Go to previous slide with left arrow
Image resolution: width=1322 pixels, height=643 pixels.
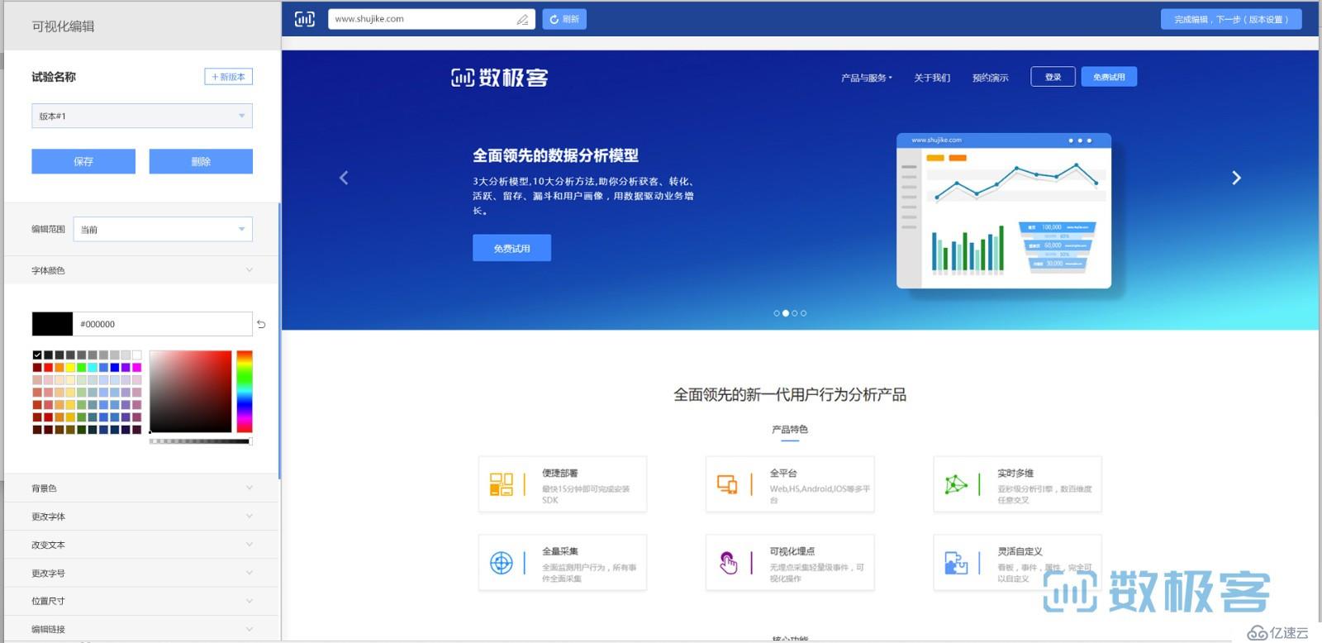345,178
